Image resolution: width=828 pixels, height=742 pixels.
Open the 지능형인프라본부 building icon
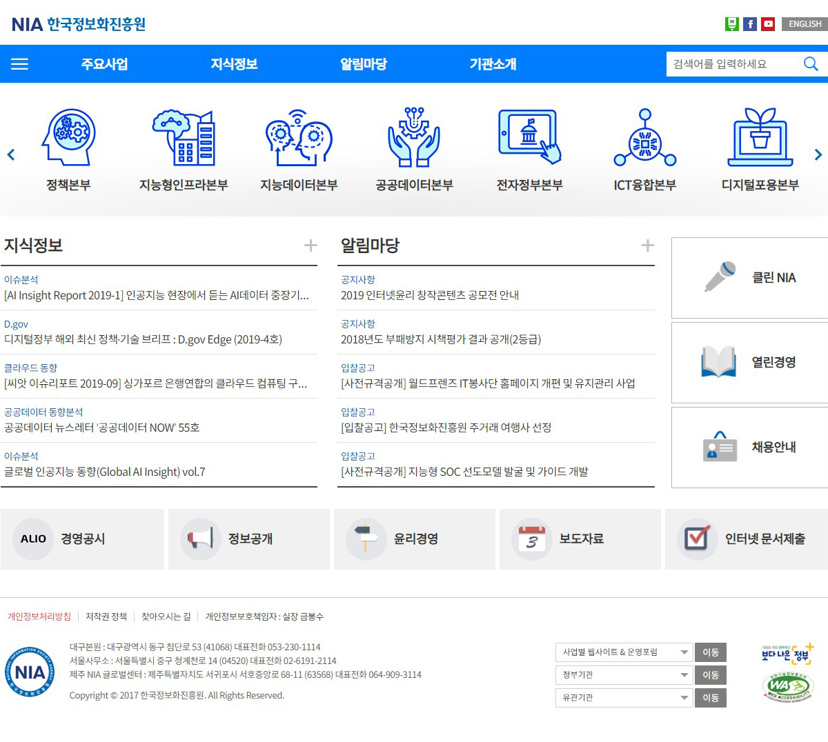(184, 137)
